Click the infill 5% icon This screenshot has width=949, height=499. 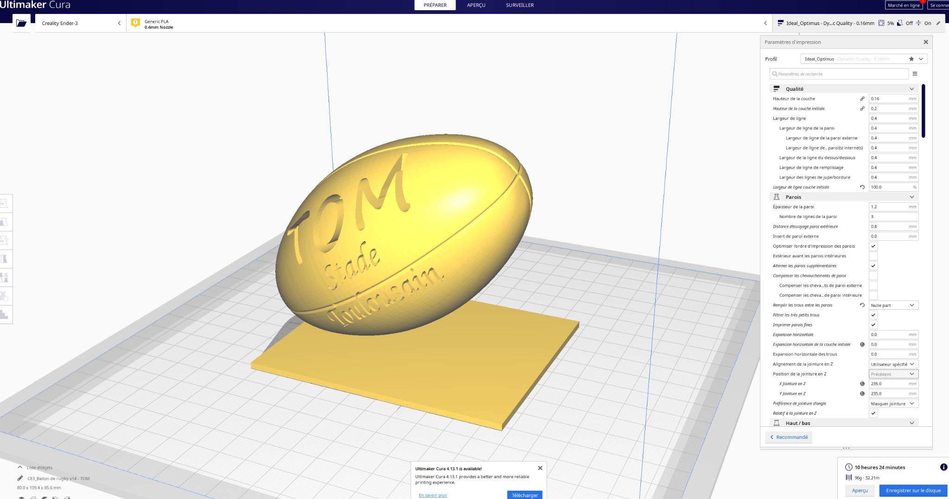click(x=881, y=23)
